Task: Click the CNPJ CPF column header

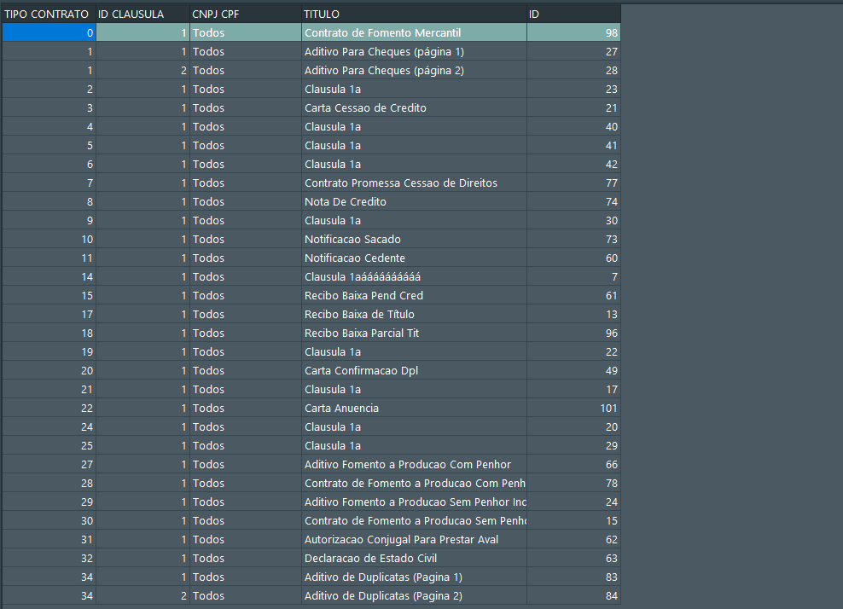Action: click(x=244, y=14)
